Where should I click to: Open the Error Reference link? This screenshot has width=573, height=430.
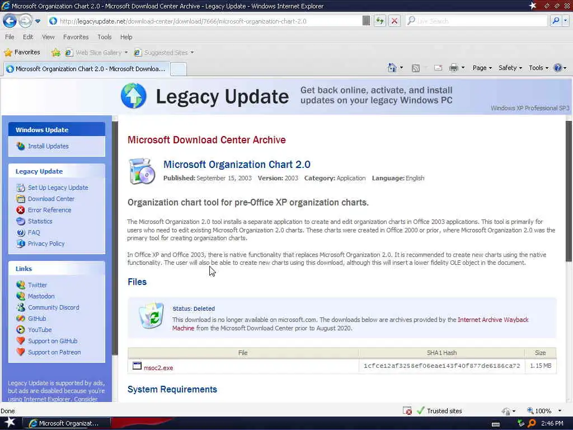coord(50,210)
